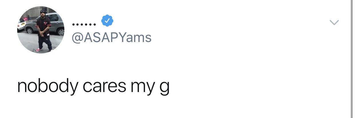
Task: Open the profile picture showing the parked car
Action: (x=41, y=30)
